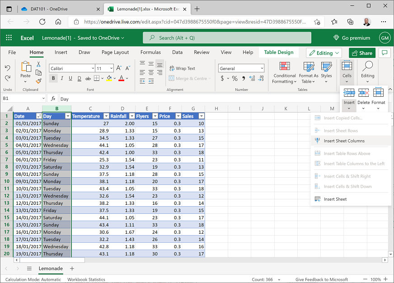The width and height of the screenshot is (394, 283).
Task: Increase zoom with the plus control
Action: 385,279
